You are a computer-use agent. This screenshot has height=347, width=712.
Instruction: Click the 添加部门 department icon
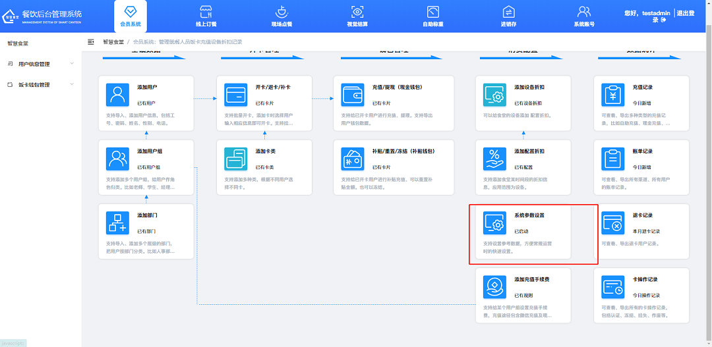coord(117,223)
